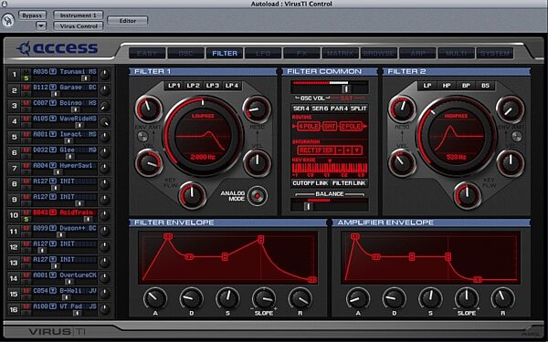This screenshot has width=548, height=342.
Task: Select part number 12 INIT
Action: (14, 246)
